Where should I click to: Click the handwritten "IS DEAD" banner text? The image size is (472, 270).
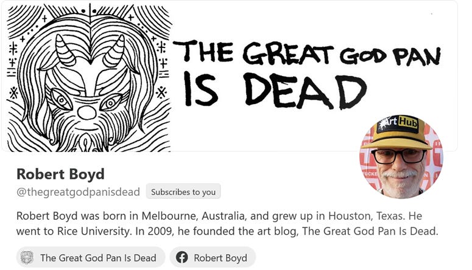point(275,90)
